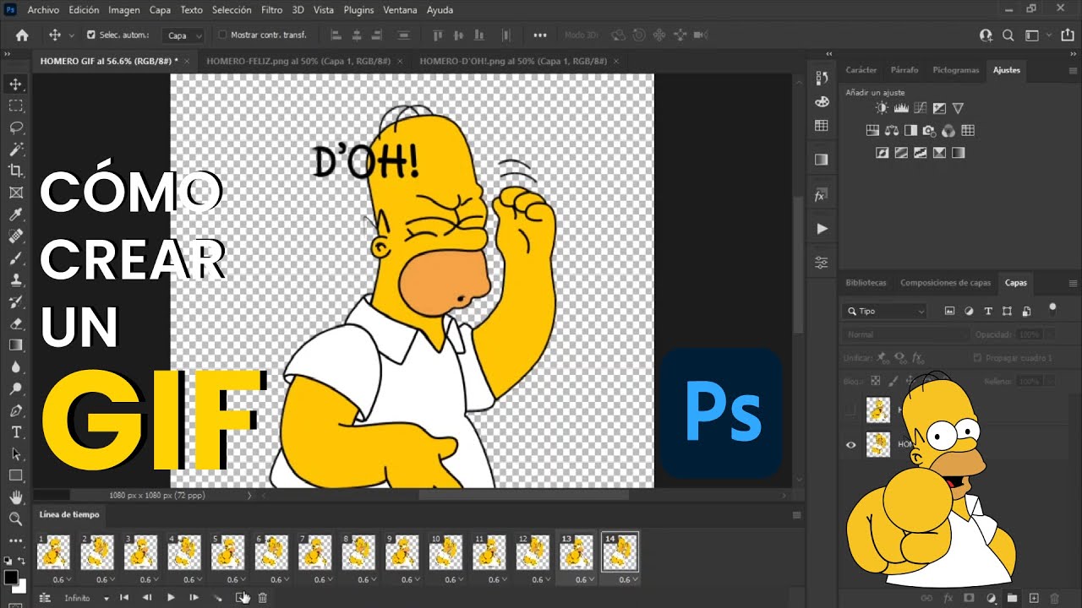Click the canvas horizontal scrollbar
The width and height of the screenshot is (1082, 608).
pos(522,496)
